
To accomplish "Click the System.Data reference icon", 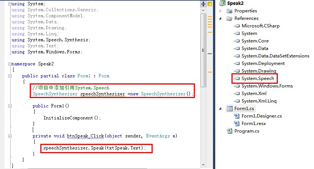I will [x=237, y=48].
